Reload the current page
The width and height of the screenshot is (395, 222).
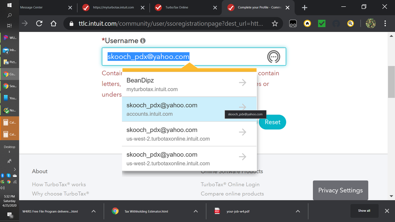(x=39, y=23)
